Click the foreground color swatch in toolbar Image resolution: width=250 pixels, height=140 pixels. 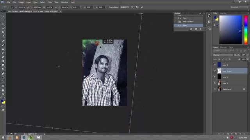2,101
